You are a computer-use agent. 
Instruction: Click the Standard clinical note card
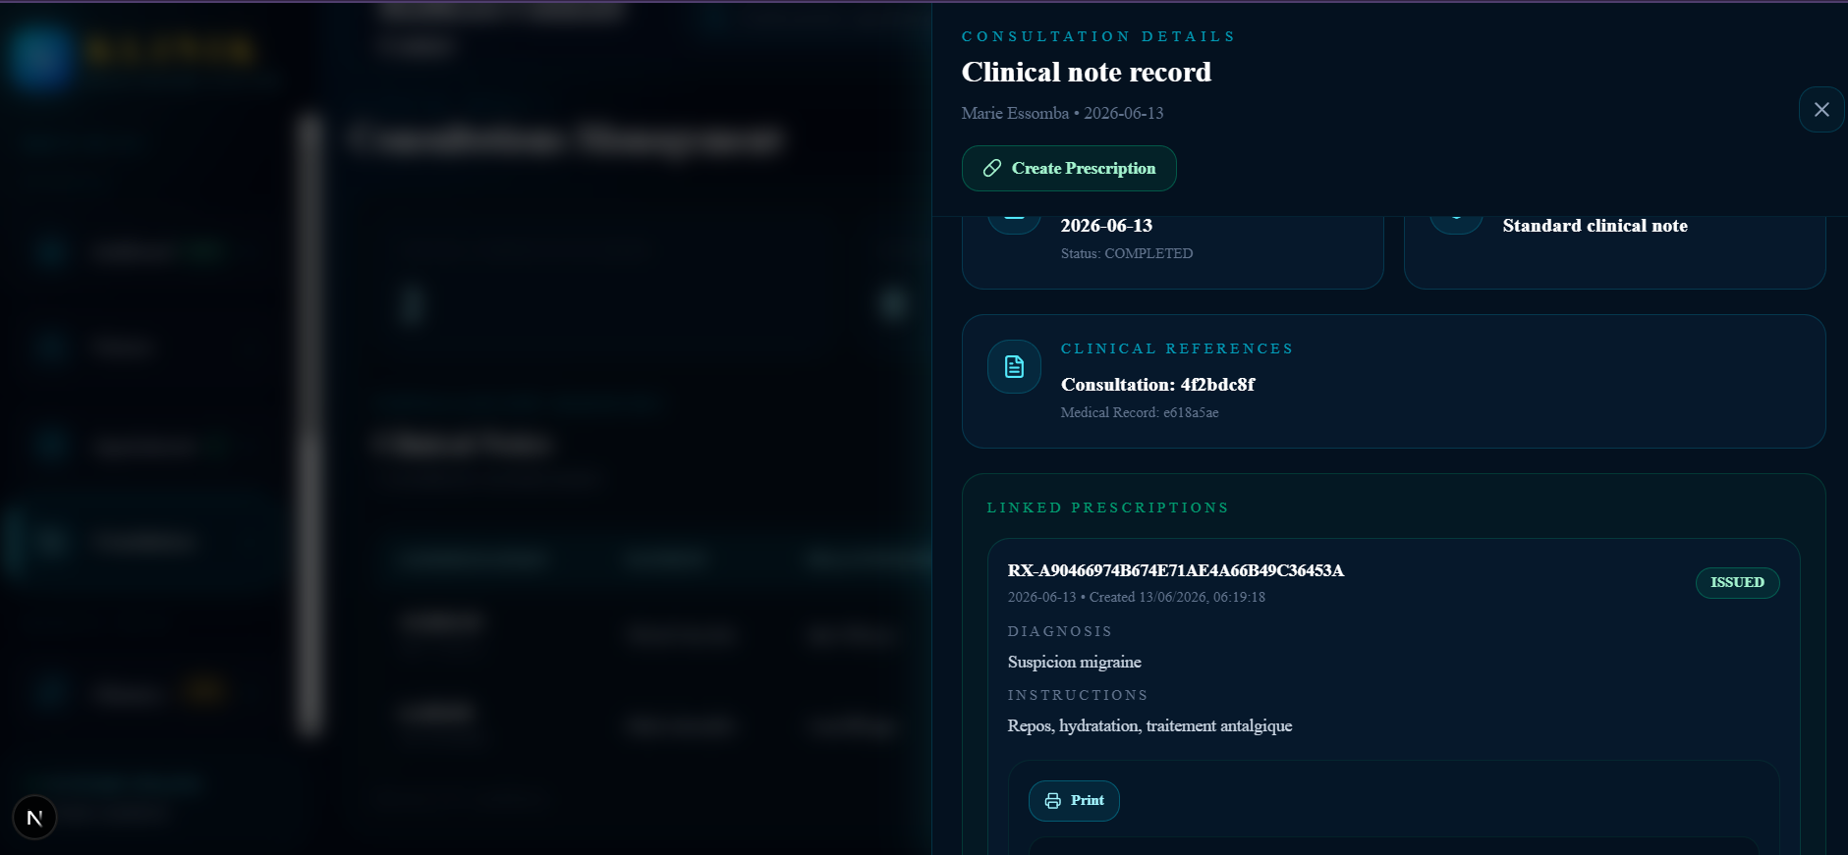(1615, 252)
